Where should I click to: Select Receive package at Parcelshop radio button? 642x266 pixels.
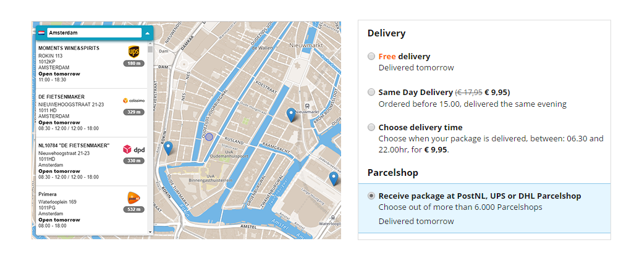coord(371,196)
